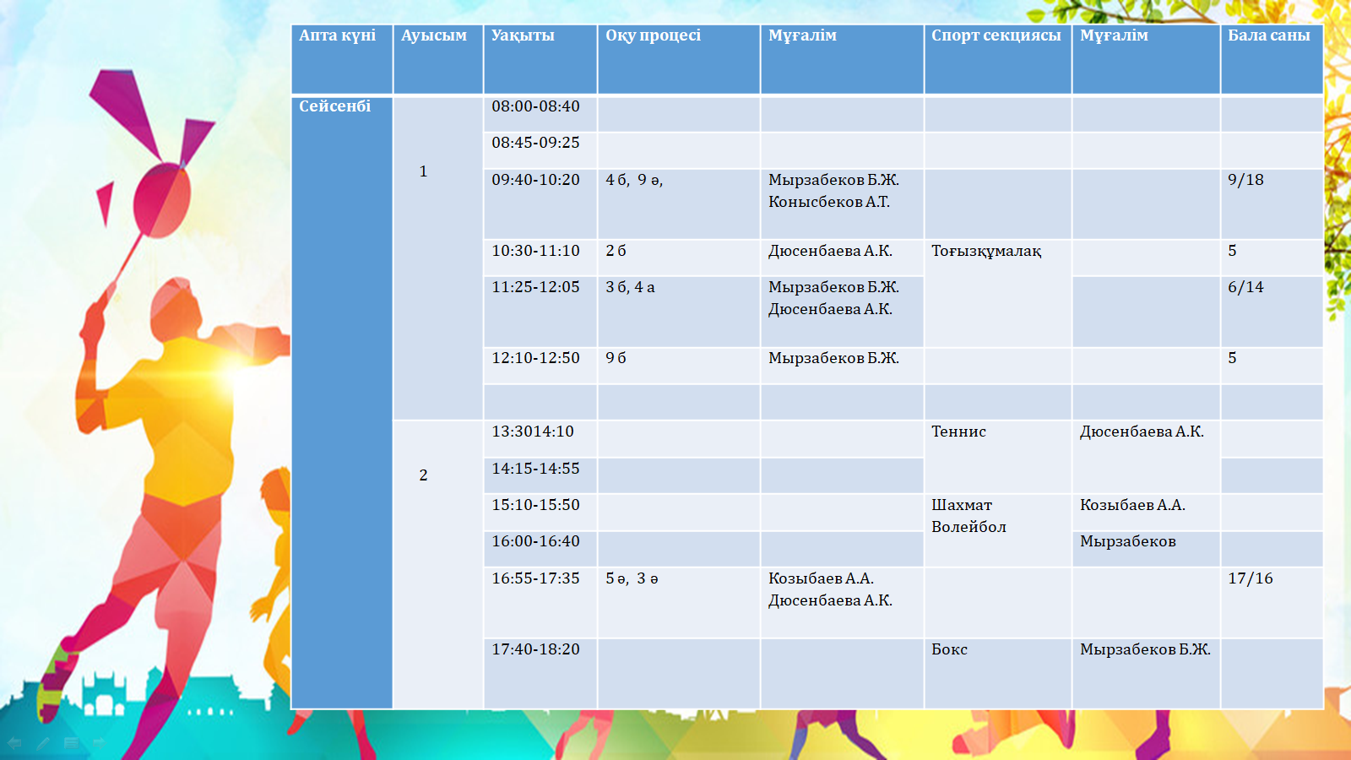Select the 17:40-18:20 time slot
1351x760 pixels.
pos(540,673)
